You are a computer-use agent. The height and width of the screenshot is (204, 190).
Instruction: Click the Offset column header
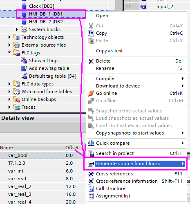point(72,148)
